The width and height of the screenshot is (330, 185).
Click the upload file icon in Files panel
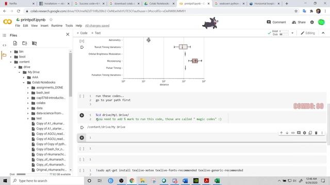click(15, 43)
